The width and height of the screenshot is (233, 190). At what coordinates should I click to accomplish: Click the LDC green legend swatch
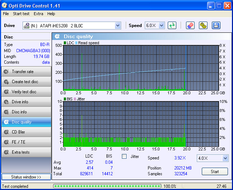coord(65,43)
